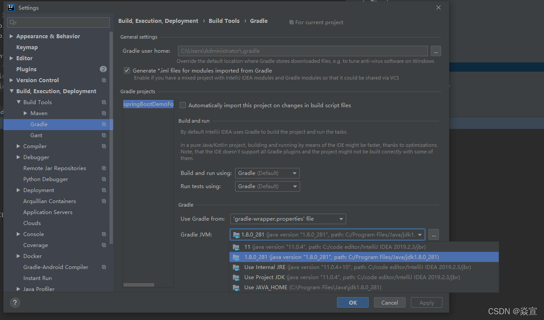
Task: Click the Cancel button
Action: click(390, 302)
